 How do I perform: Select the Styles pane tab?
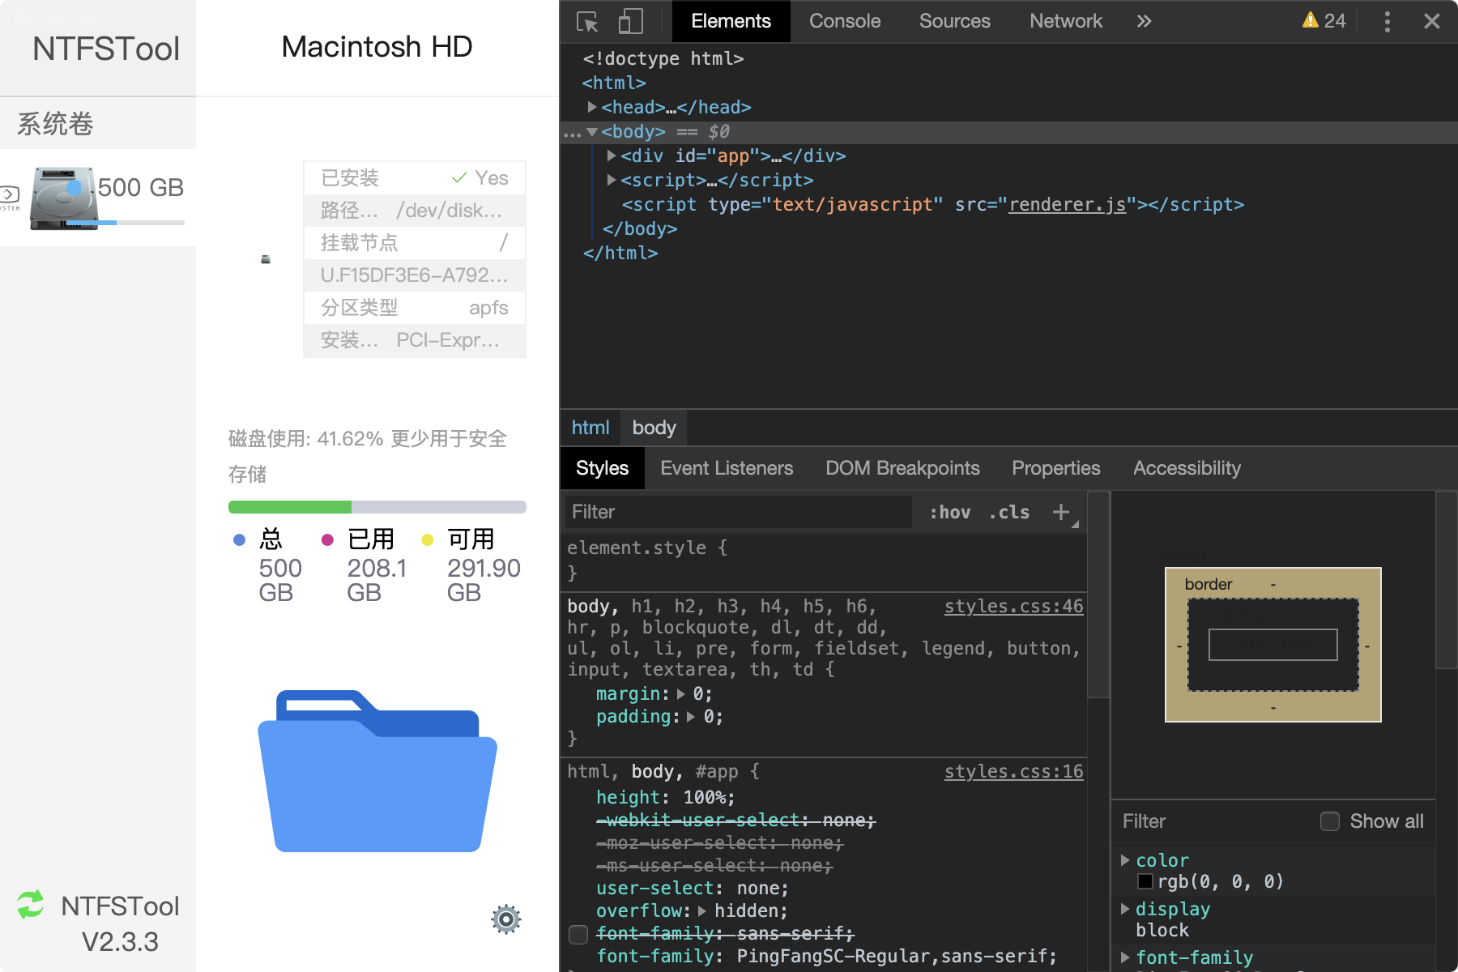602,468
